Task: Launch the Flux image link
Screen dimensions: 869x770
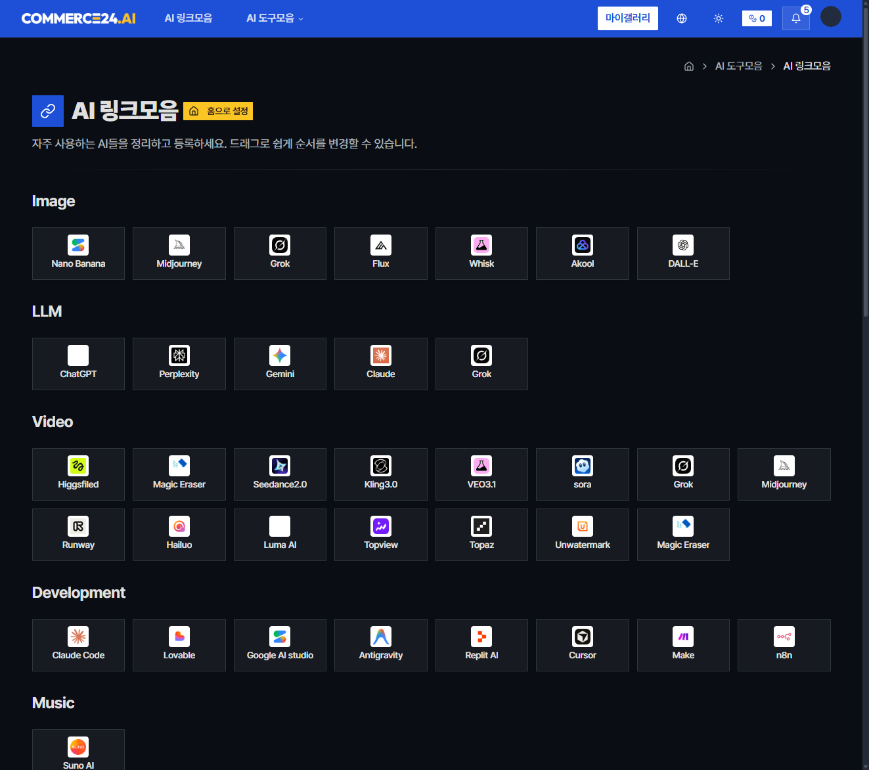Action: click(381, 254)
